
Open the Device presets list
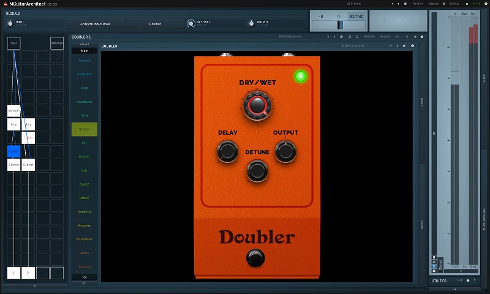[x=353, y=45]
